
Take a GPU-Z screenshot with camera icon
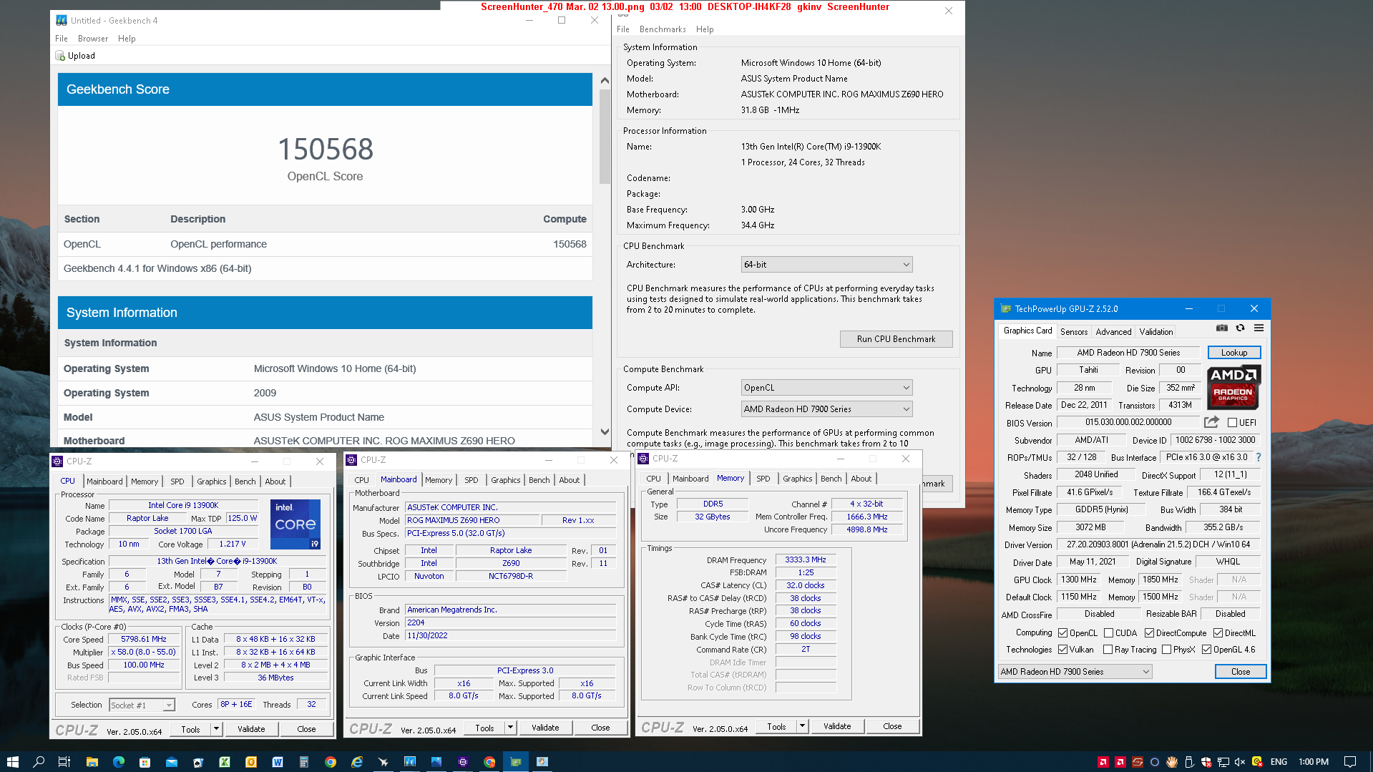point(1222,328)
